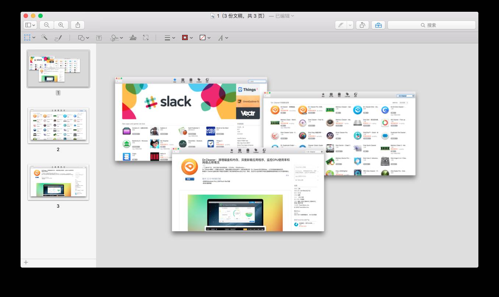499x297 pixels.
Task: Open the Adjust Color prism tool
Action: (133, 37)
